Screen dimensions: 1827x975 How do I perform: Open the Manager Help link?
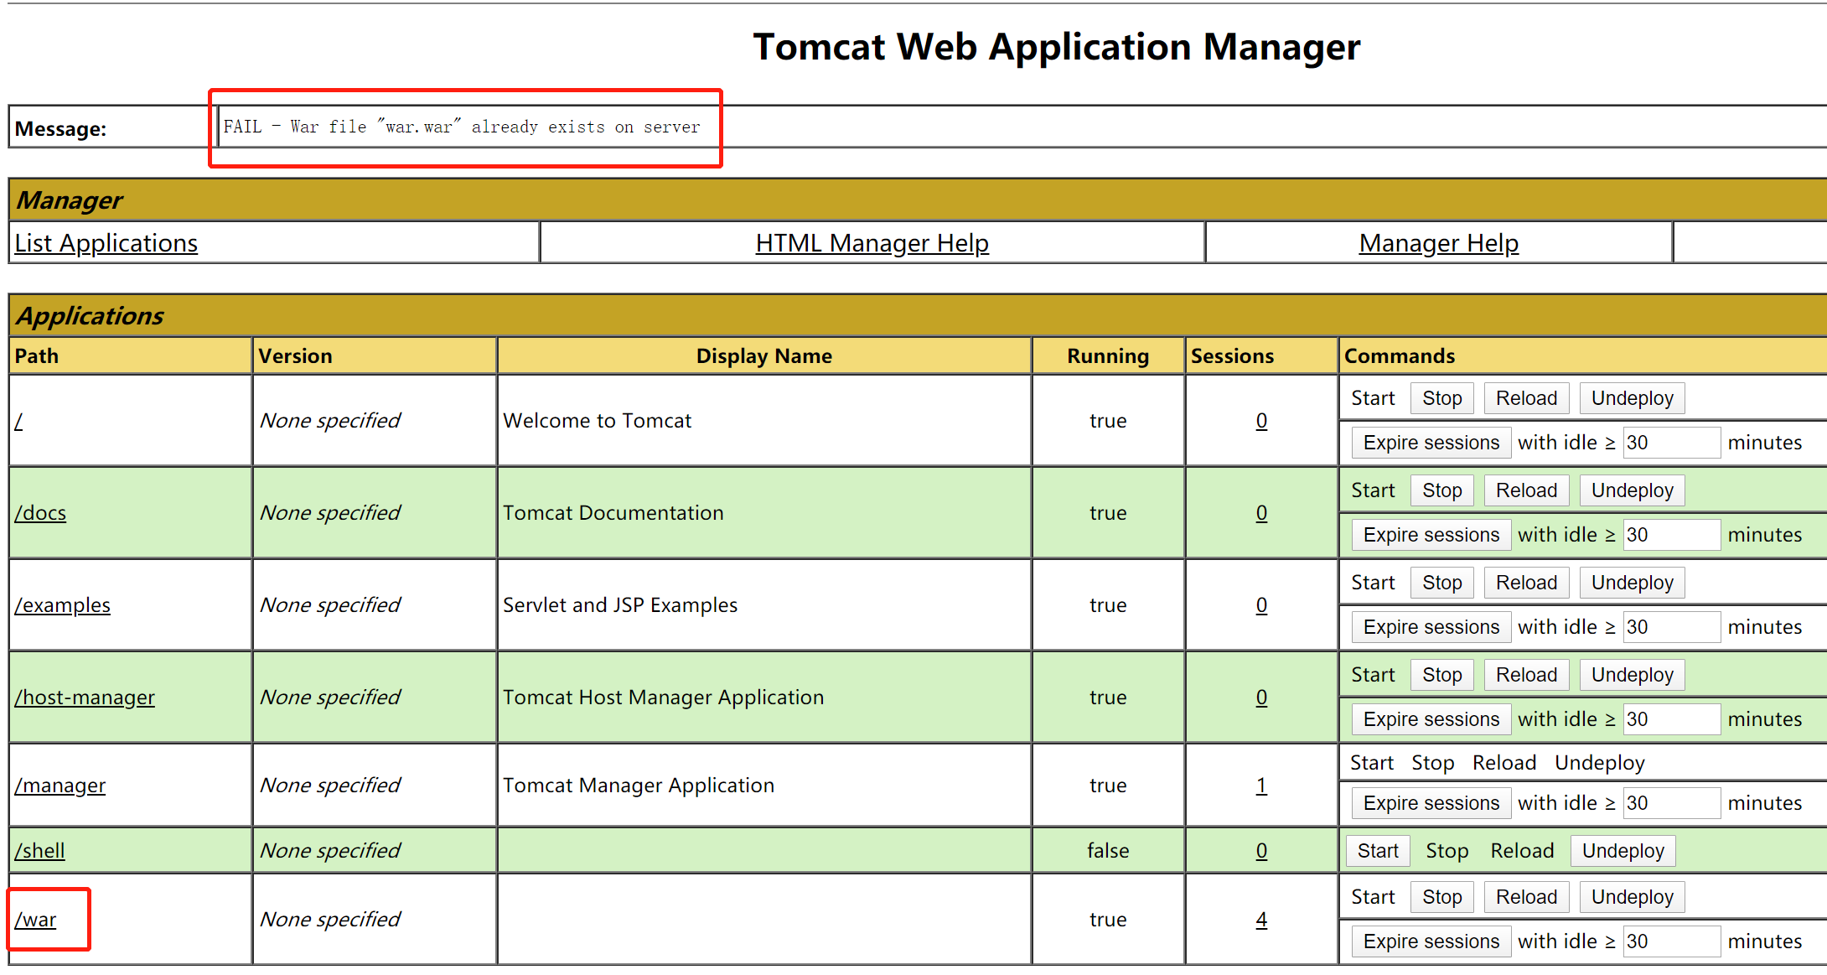pyautogui.click(x=1439, y=243)
